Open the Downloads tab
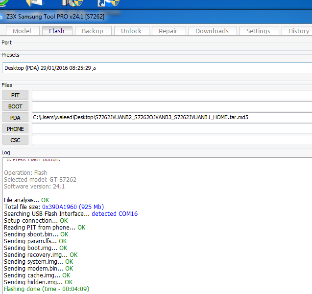This screenshot has height=294, width=312. (x=213, y=31)
